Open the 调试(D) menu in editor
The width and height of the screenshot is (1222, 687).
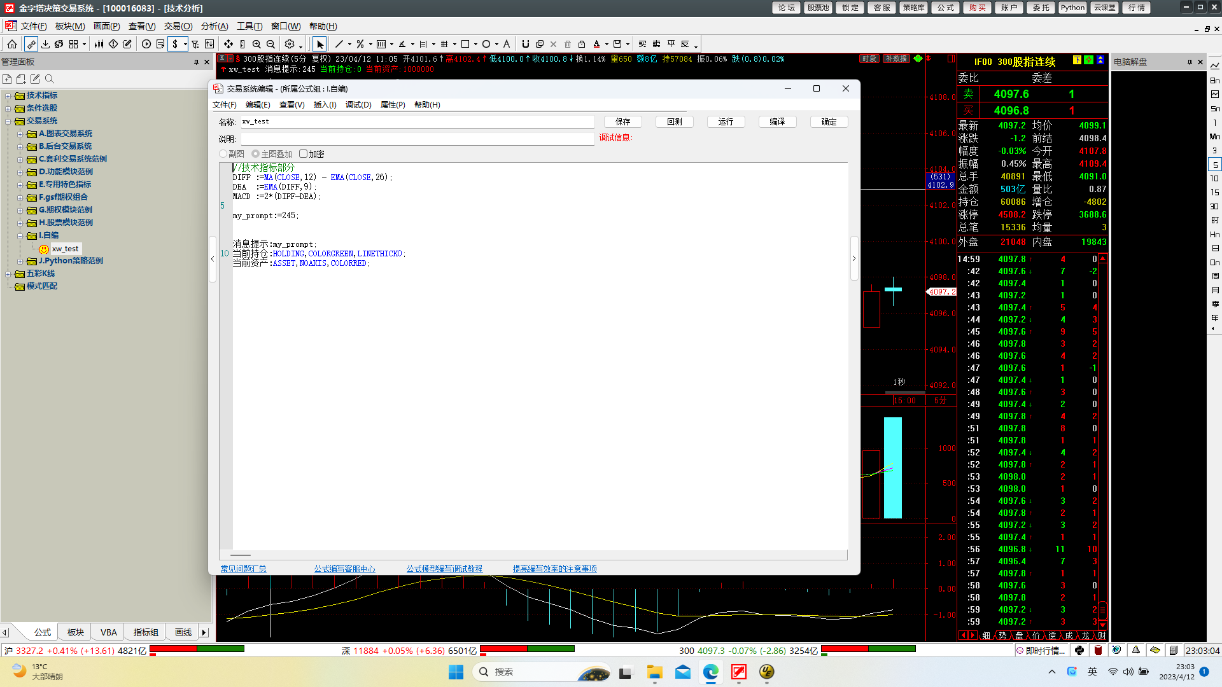click(x=358, y=105)
